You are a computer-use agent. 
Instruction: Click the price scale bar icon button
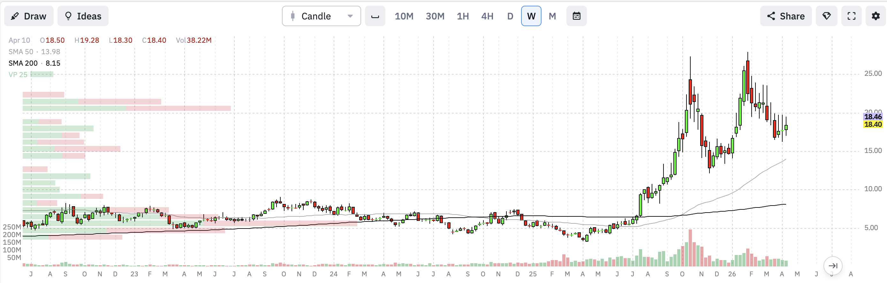375,16
